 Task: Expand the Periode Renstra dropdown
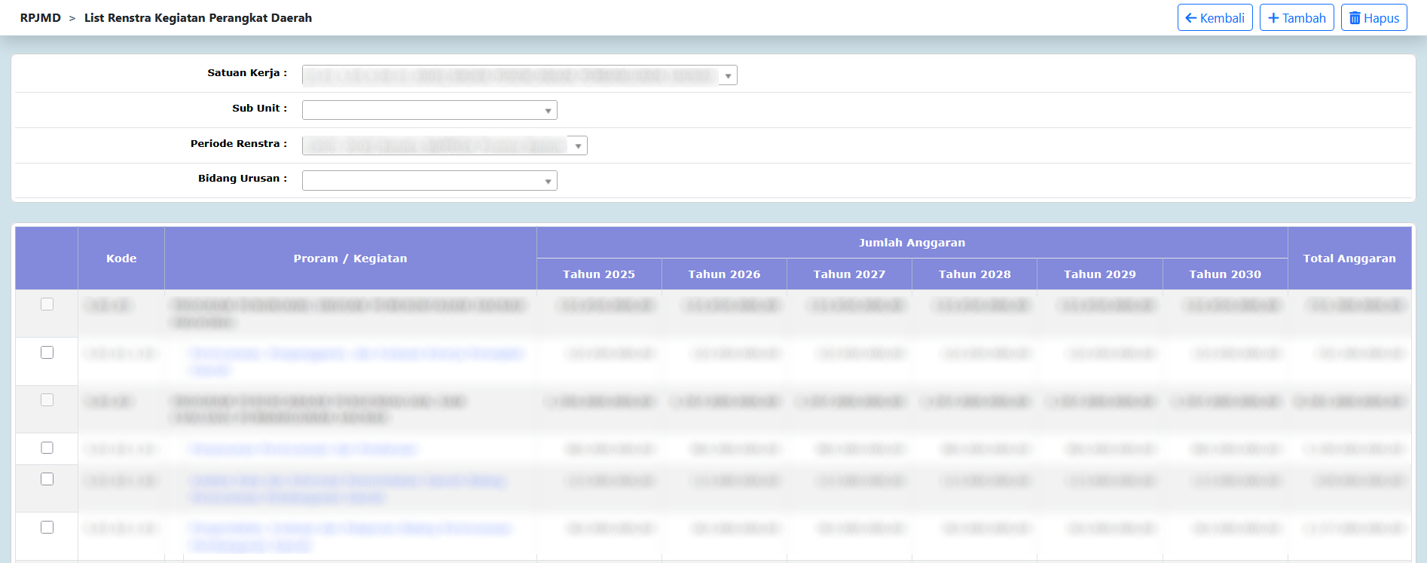click(445, 145)
